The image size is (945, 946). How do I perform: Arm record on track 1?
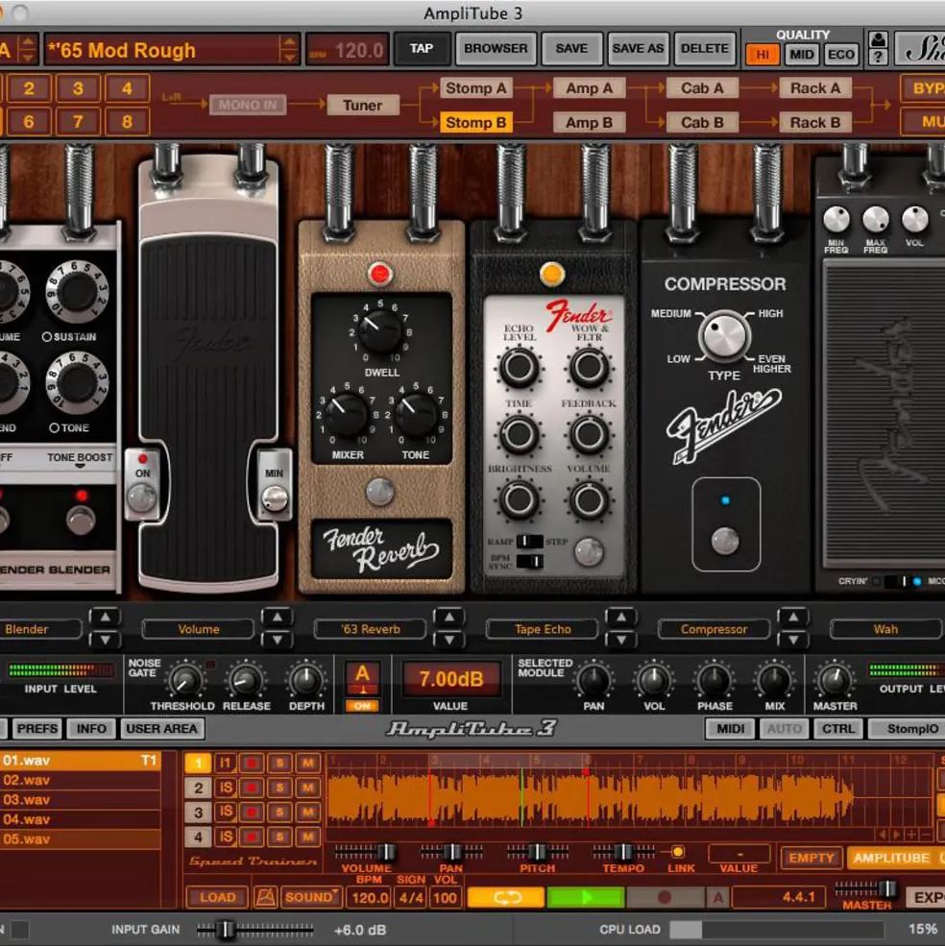point(251,764)
